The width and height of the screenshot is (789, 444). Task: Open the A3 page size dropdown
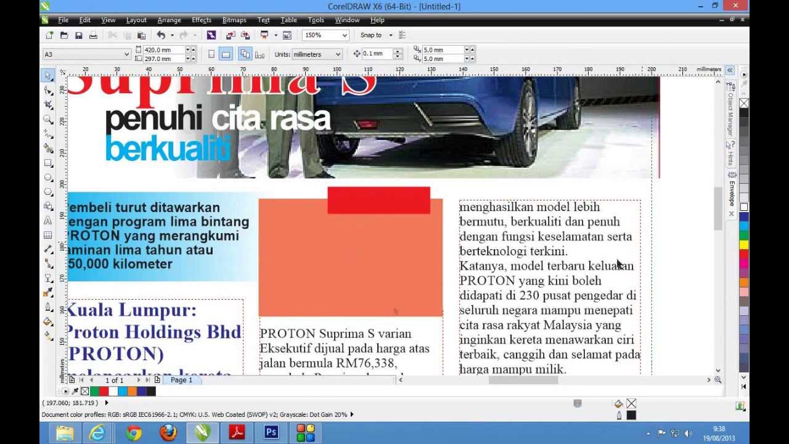[126, 54]
